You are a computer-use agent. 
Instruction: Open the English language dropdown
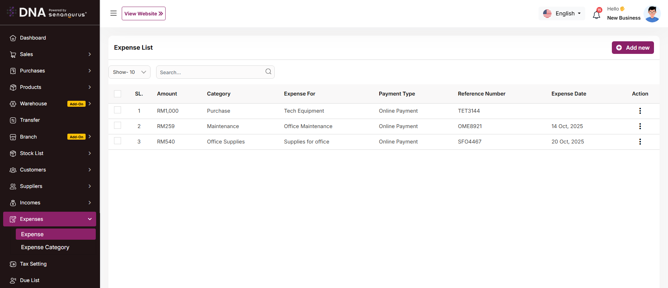click(562, 14)
